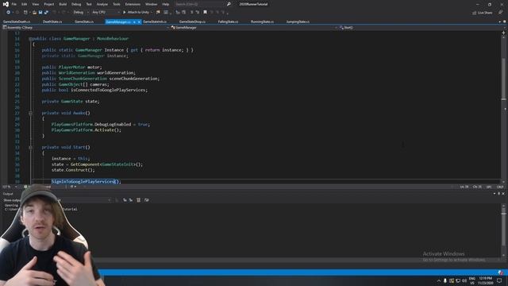
Task: Open the View menu
Action: pyautogui.click(x=36, y=4)
